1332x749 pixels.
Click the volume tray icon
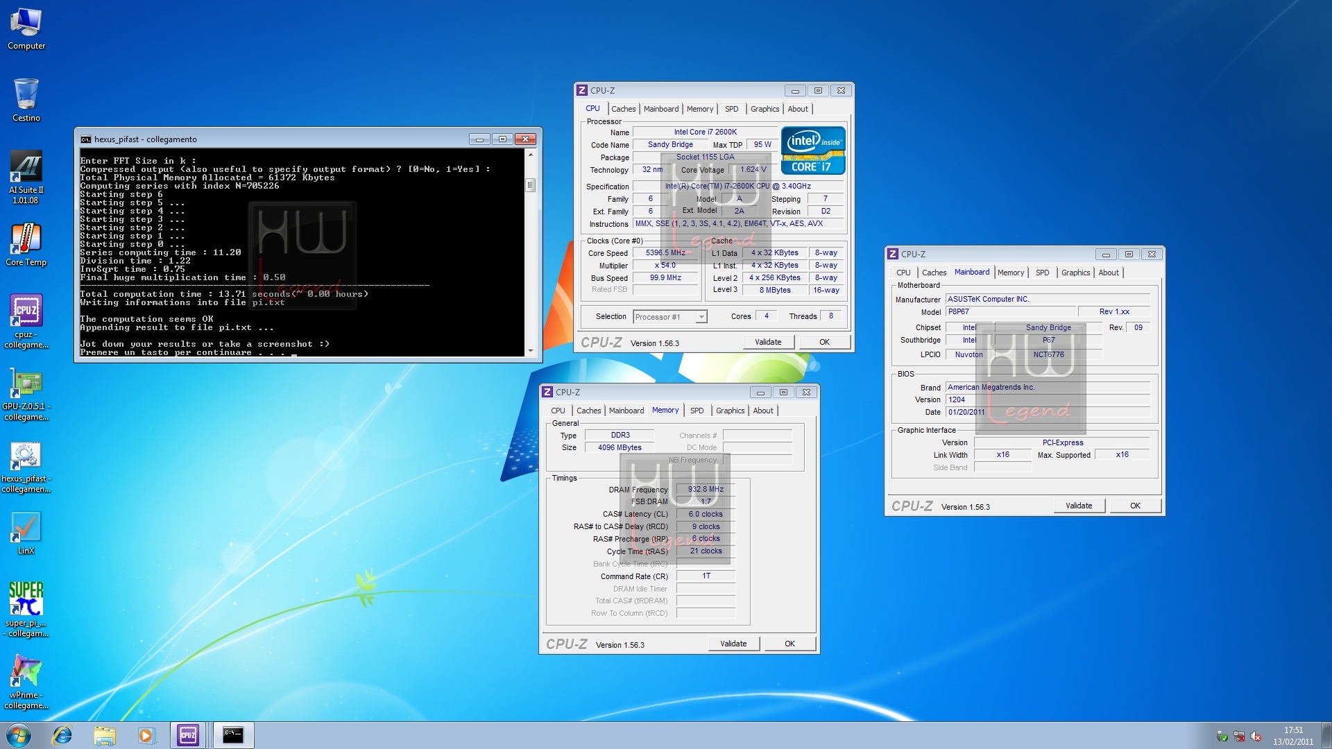[x=1255, y=737]
